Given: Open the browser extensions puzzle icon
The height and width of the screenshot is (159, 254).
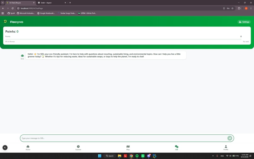Looking at the screenshot, I should coord(239,8).
